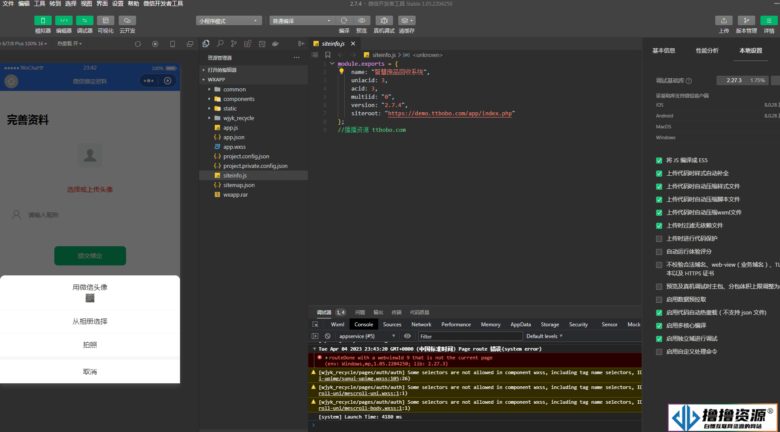This screenshot has width=780, height=432.
Task: Open the 工具 menu
Action: pyautogui.click(x=40, y=3)
